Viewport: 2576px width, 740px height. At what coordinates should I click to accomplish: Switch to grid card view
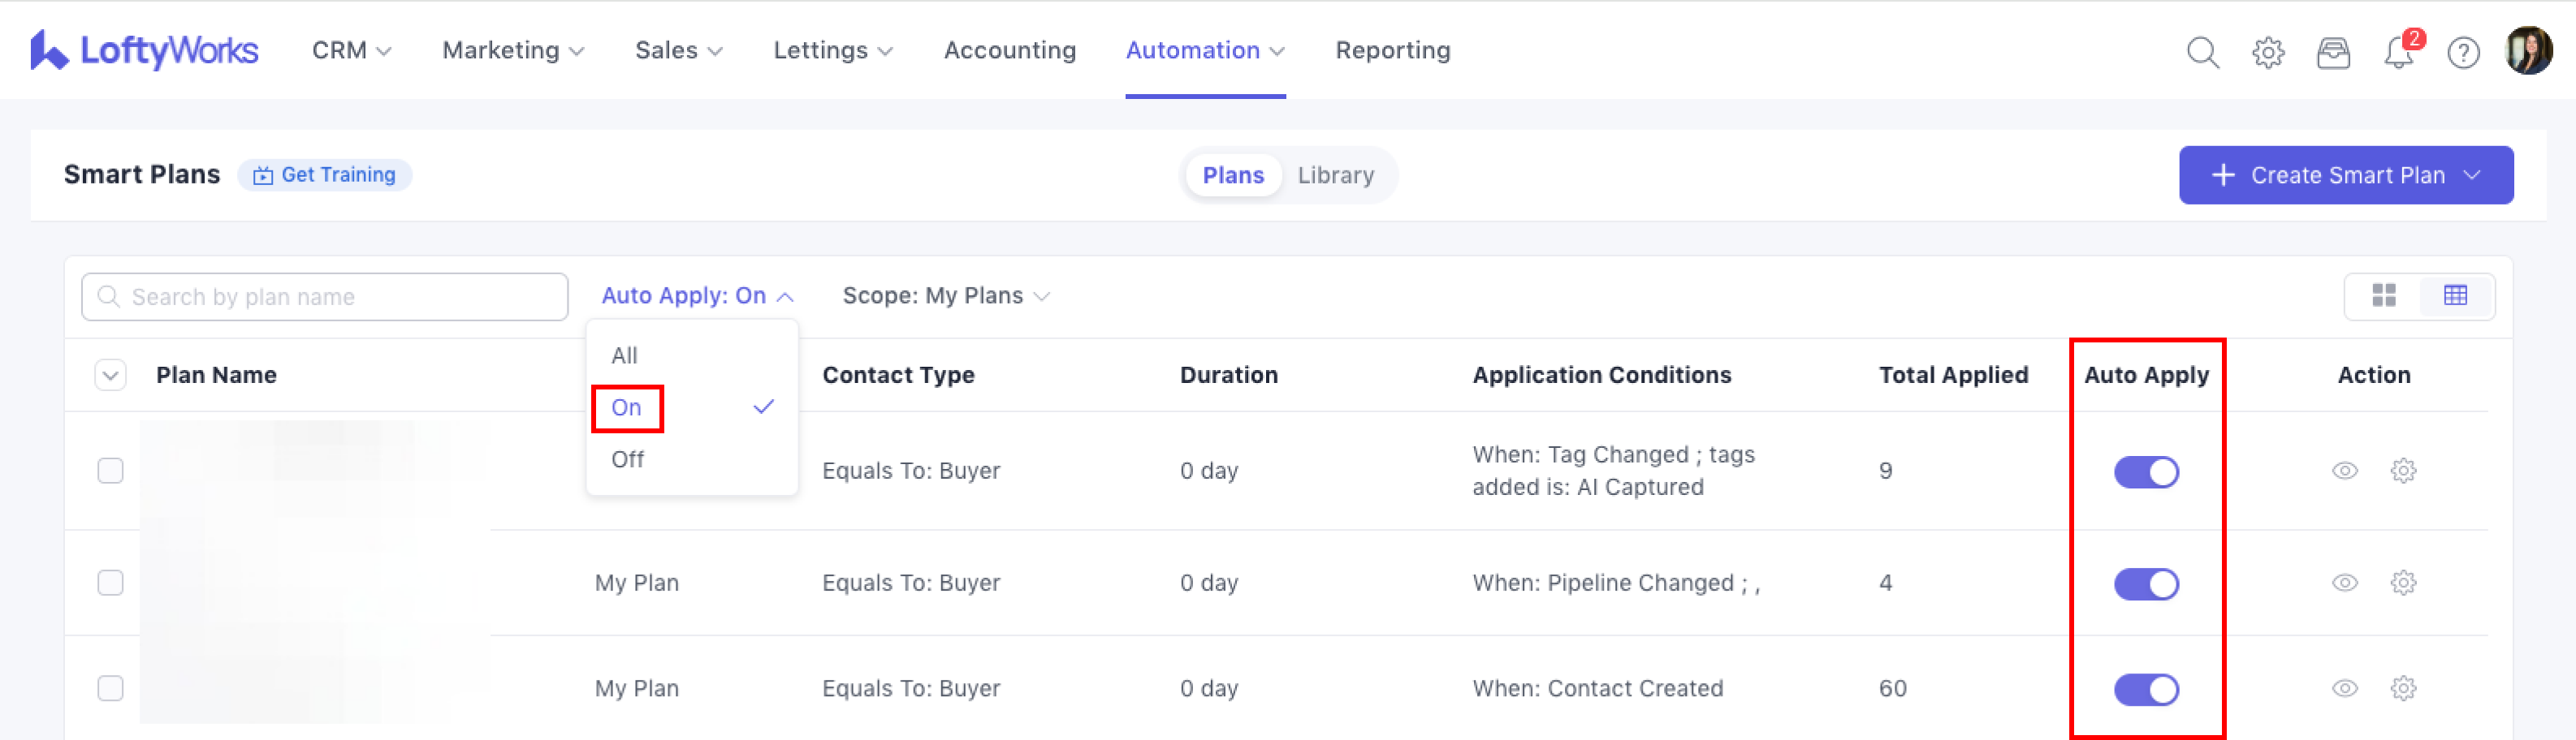pyautogui.click(x=2384, y=295)
